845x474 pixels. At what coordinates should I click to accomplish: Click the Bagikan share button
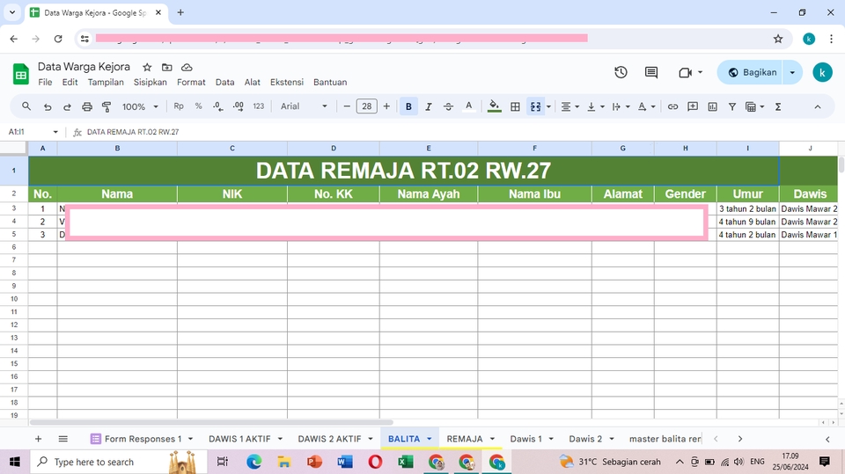752,72
